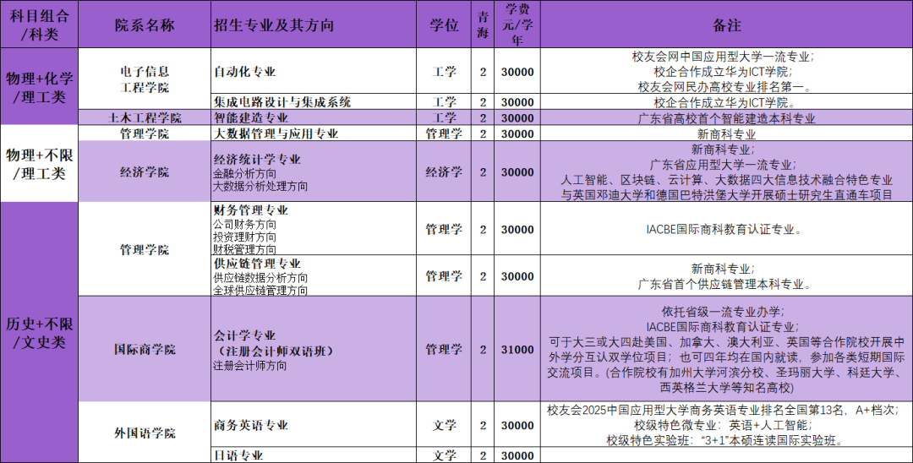Screen dimensions: 913x463
Task: Click 管理学院 cell beside 财务管理专业
Action: (x=145, y=249)
